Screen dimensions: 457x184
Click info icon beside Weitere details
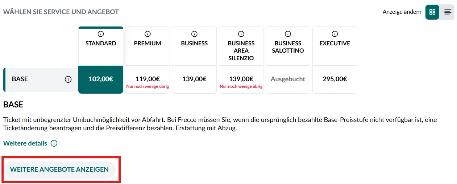click(x=54, y=143)
